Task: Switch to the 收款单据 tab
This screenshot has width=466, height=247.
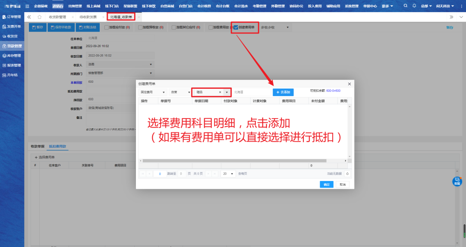Action: (x=38, y=147)
